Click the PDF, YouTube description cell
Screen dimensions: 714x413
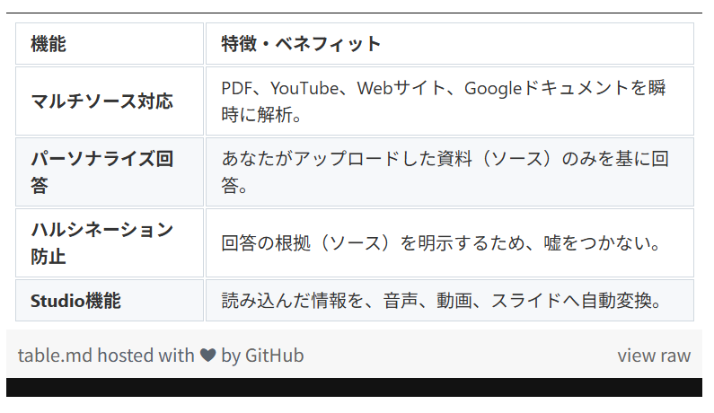click(449, 101)
